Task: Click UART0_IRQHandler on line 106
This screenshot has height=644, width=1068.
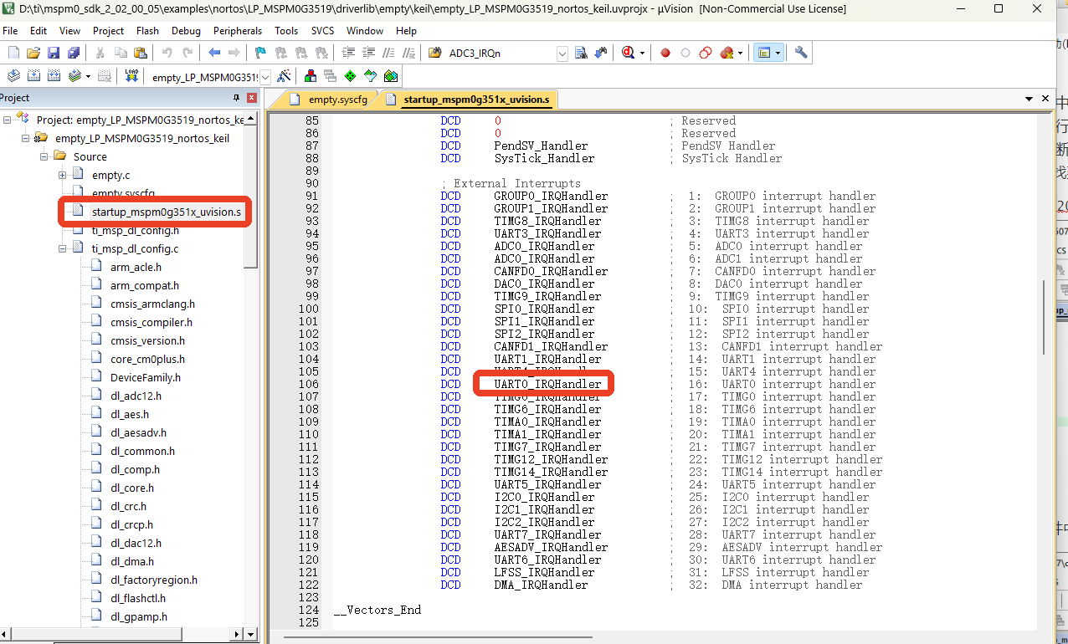Action: click(547, 384)
